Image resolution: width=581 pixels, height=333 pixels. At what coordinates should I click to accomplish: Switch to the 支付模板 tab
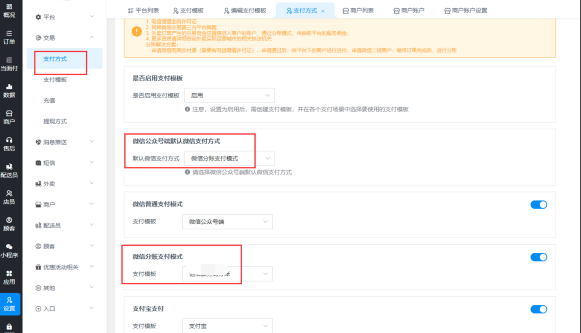188,10
